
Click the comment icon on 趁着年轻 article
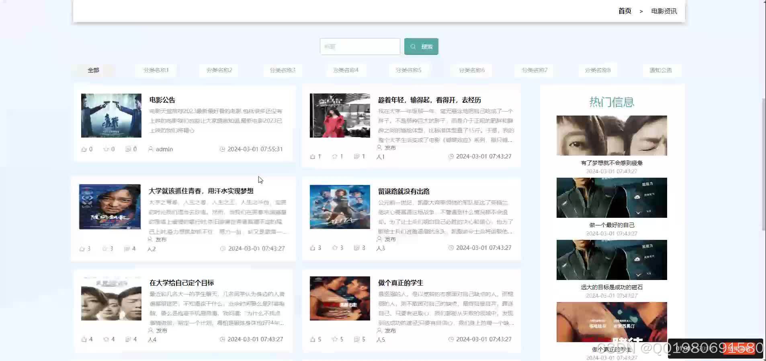[x=356, y=156]
